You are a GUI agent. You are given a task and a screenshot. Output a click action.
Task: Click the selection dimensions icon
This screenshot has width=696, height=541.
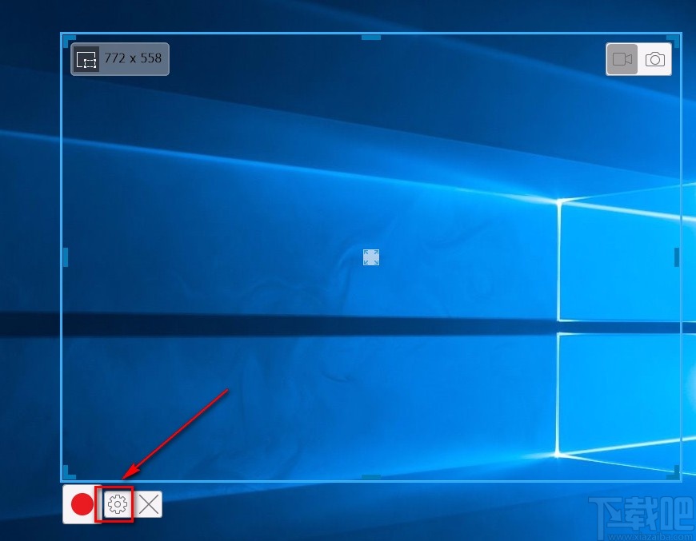click(87, 58)
